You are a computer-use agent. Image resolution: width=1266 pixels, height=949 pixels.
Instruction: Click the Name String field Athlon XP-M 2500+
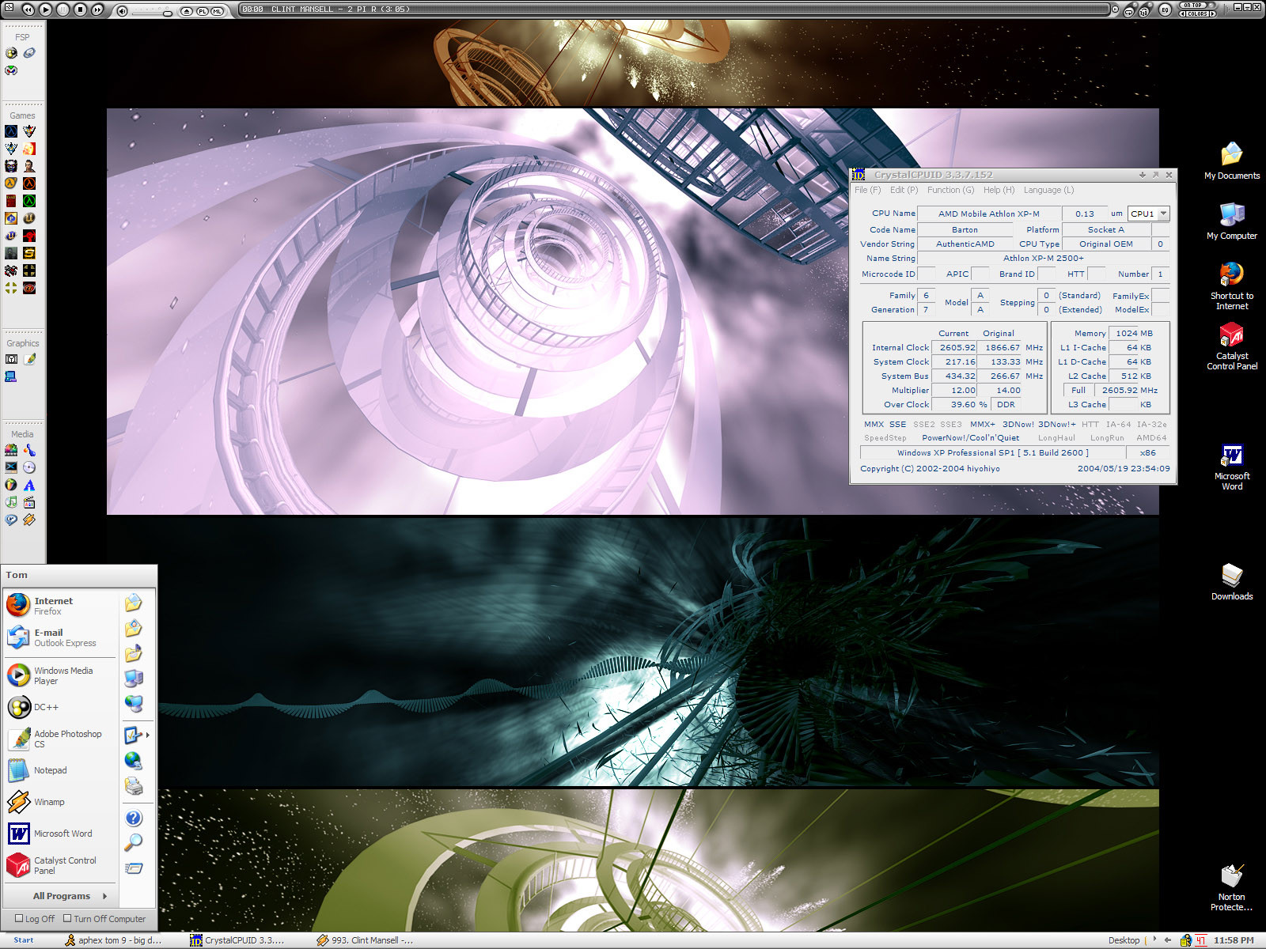pyautogui.click(x=1043, y=258)
